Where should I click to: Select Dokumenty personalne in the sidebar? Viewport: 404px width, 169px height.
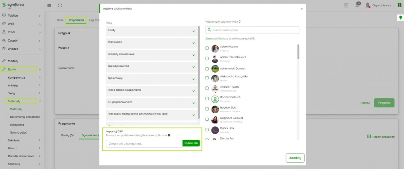click(25, 117)
